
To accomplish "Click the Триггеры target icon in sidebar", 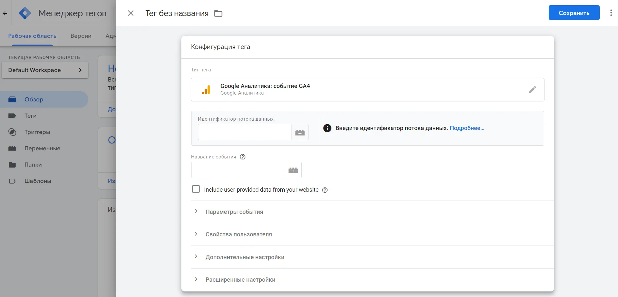I will pos(12,132).
